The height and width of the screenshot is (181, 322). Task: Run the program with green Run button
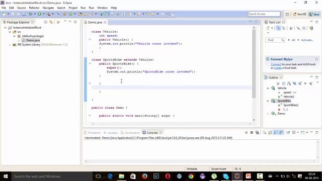[39, 14]
